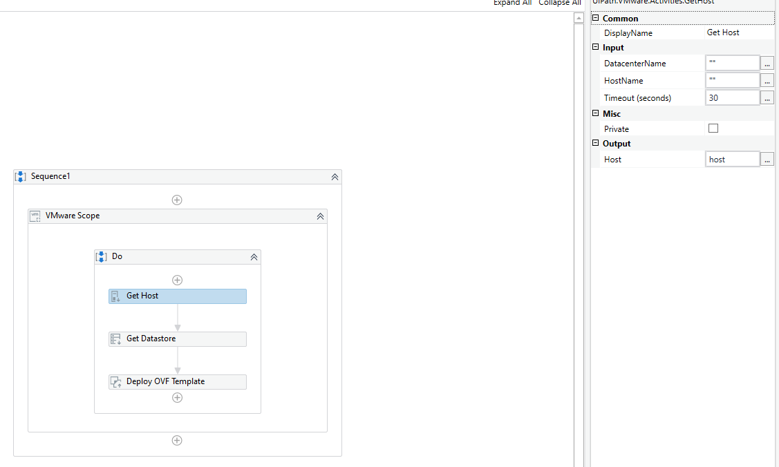The width and height of the screenshot is (779, 467).
Task: Add activity below VMware Scope
Action: click(x=177, y=440)
